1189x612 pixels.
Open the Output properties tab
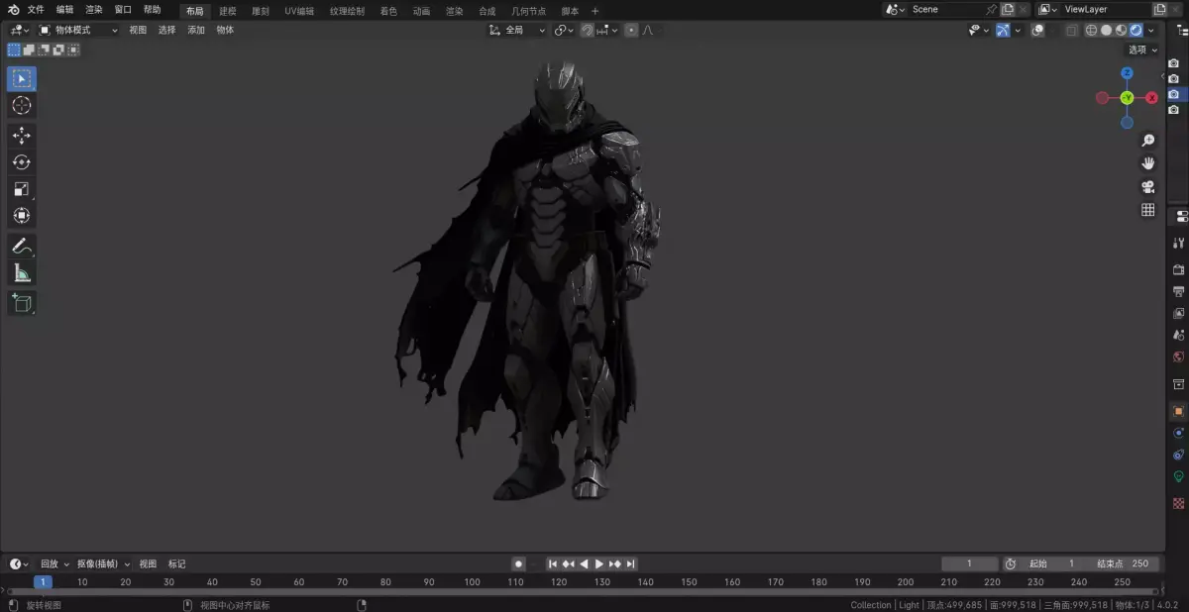pos(1179,292)
